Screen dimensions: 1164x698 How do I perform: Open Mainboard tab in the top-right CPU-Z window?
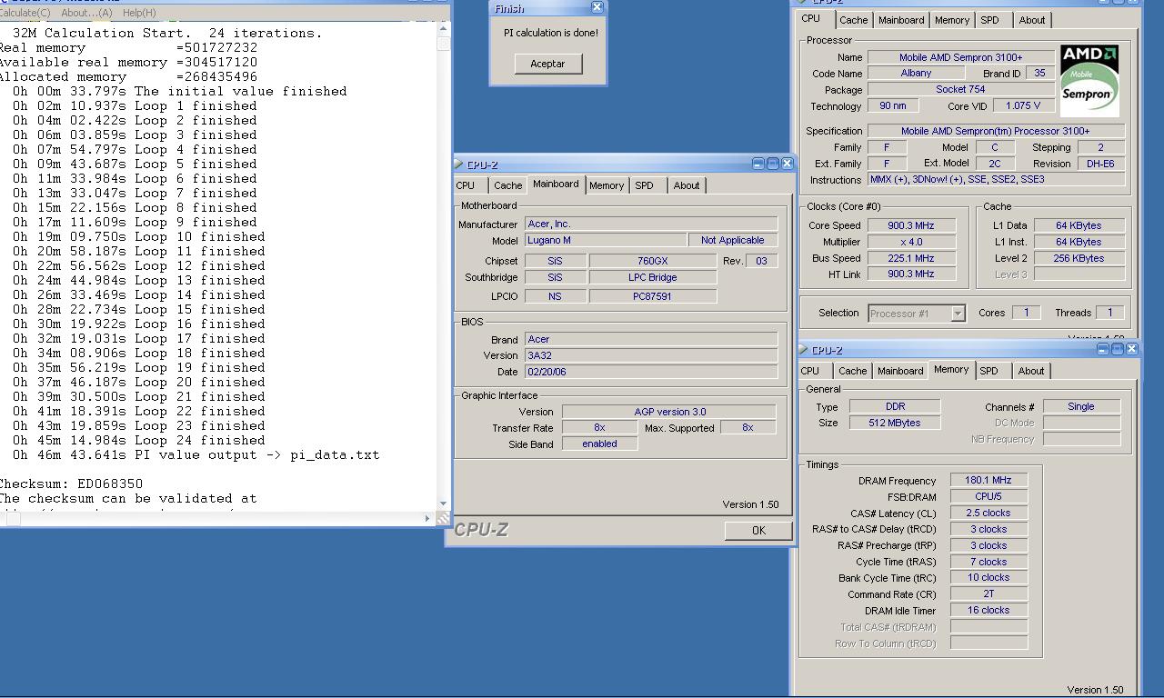click(x=901, y=20)
